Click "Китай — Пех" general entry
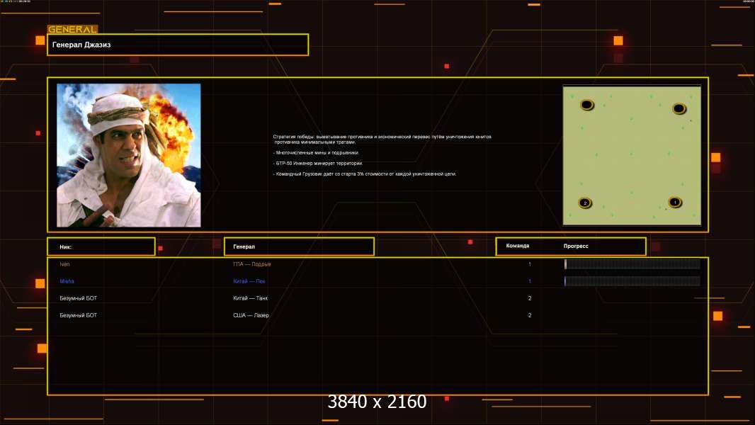755x425 pixels. tap(249, 281)
